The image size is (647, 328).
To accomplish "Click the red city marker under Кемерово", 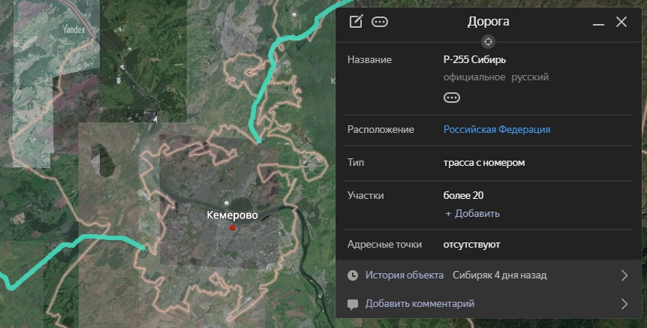I will tap(233, 227).
